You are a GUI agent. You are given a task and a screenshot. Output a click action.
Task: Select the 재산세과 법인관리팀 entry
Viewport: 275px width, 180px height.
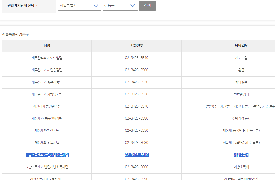click(46, 106)
